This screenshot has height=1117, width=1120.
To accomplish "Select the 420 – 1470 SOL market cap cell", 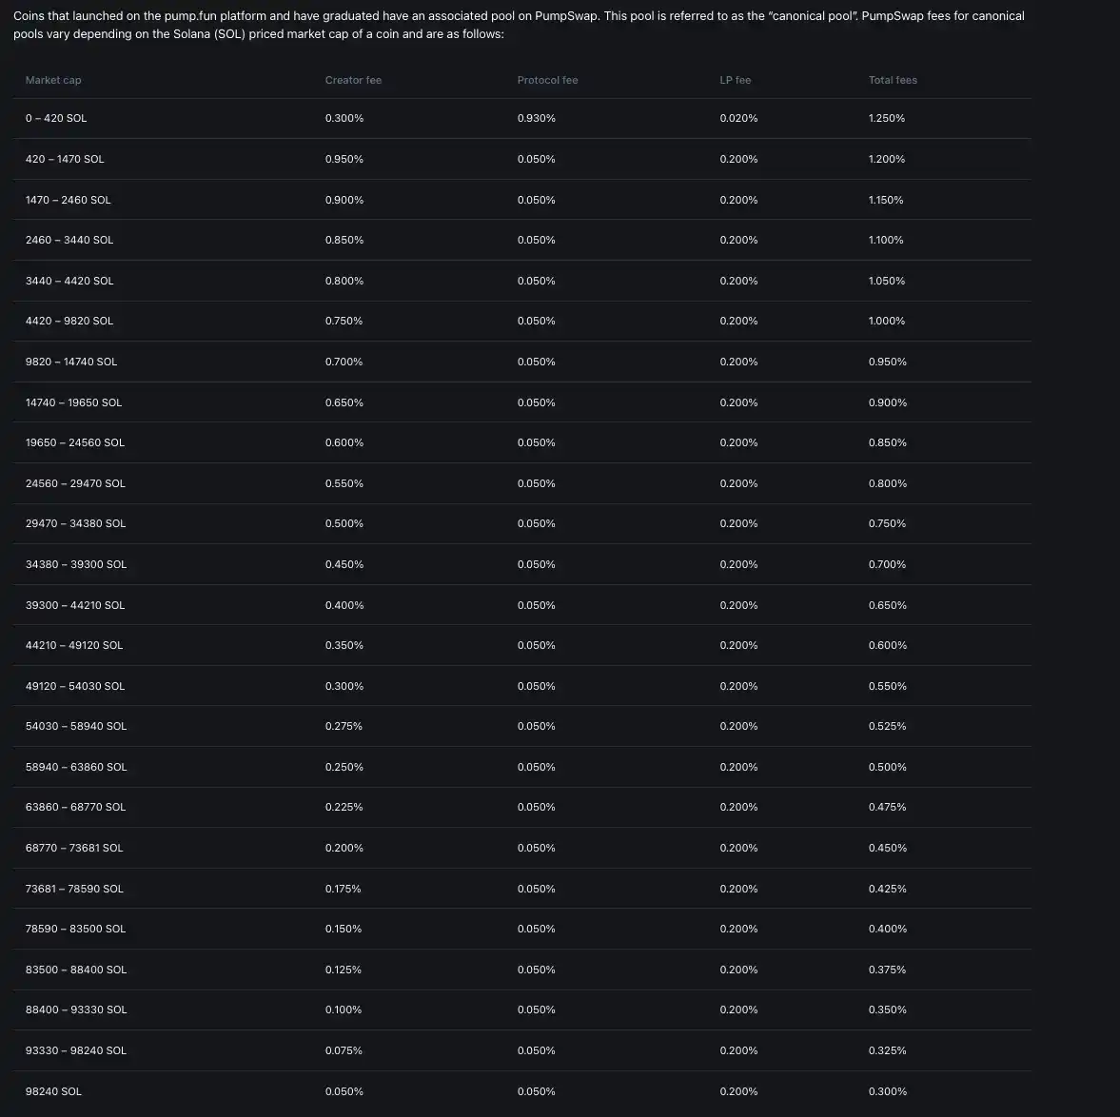I will coord(65,159).
